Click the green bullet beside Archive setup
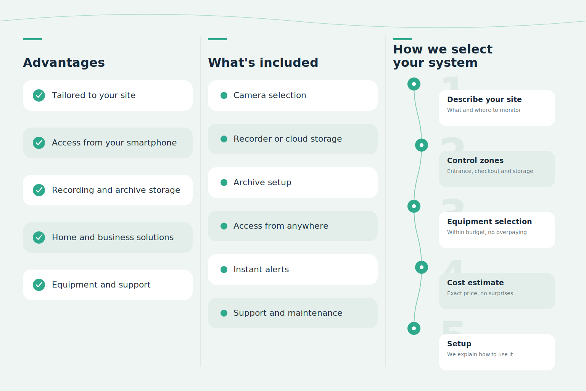The height and width of the screenshot is (391, 586). (224, 183)
